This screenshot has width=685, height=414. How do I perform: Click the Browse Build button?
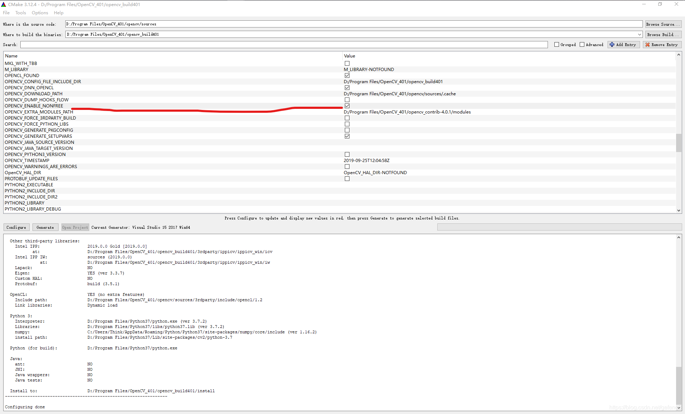[663, 35]
